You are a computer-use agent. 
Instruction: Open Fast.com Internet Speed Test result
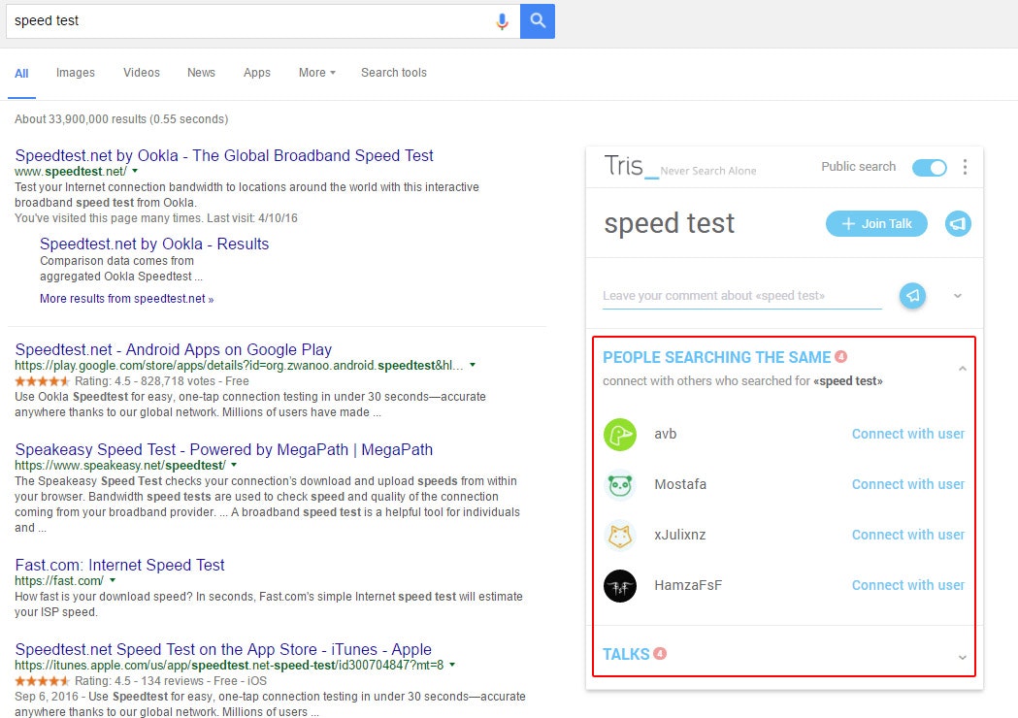click(x=119, y=566)
